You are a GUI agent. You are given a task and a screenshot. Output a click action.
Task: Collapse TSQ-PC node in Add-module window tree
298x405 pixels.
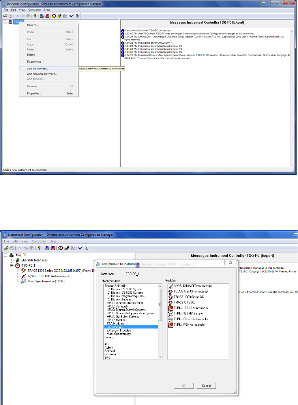[x=6, y=255]
